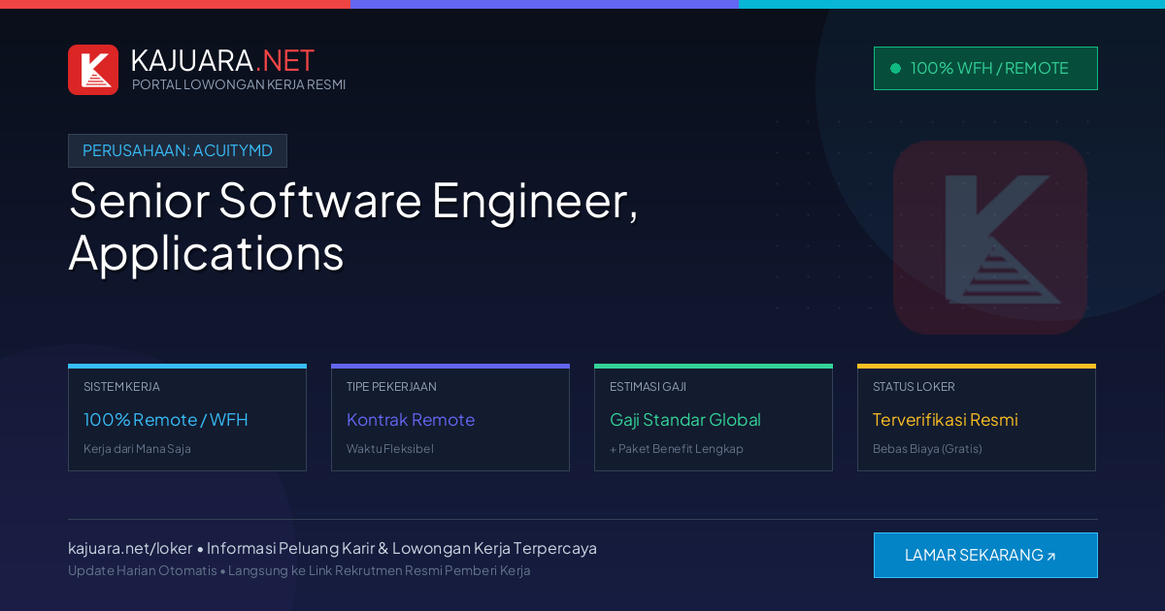
Task: Select the Terverifikasi Resmi value
Action: (946, 420)
